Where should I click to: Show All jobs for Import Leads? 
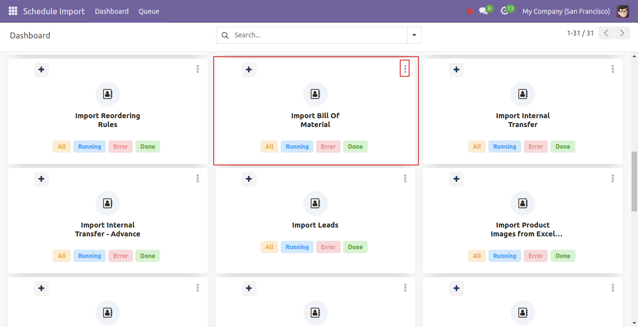pos(269,247)
